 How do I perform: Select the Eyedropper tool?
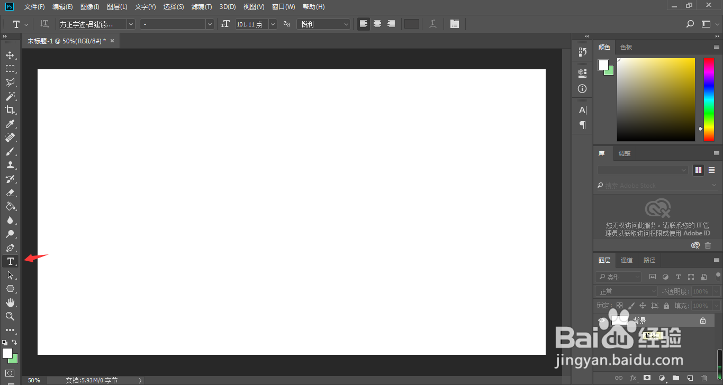[x=10, y=124]
